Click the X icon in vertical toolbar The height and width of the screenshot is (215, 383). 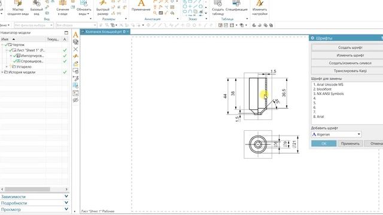[75, 49]
